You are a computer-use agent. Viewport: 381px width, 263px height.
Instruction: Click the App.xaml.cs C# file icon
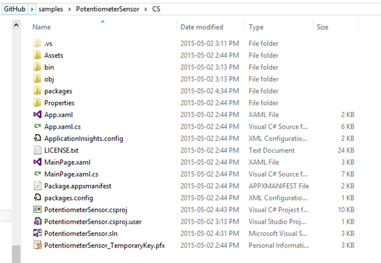pyautogui.click(x=37, y=126)
